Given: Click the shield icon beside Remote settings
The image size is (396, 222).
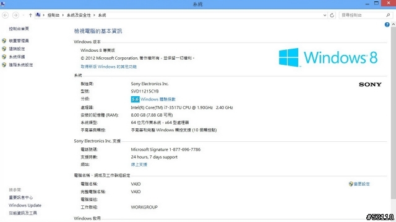Looking at the screenshot, I should (4, 49).
